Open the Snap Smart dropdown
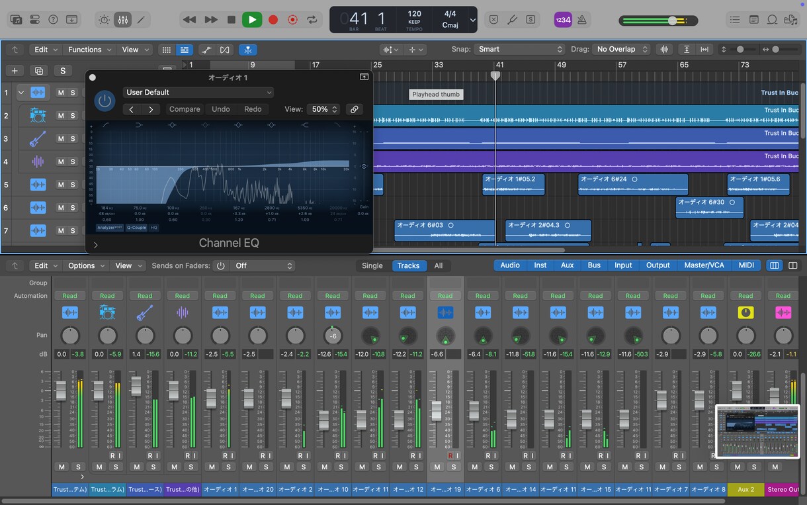Screen dimensions: 807x505 pos(520,49)
